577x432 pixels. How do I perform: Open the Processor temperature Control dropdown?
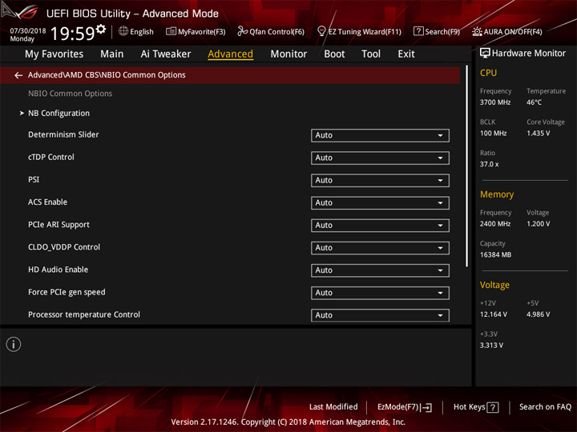[380, 315]
